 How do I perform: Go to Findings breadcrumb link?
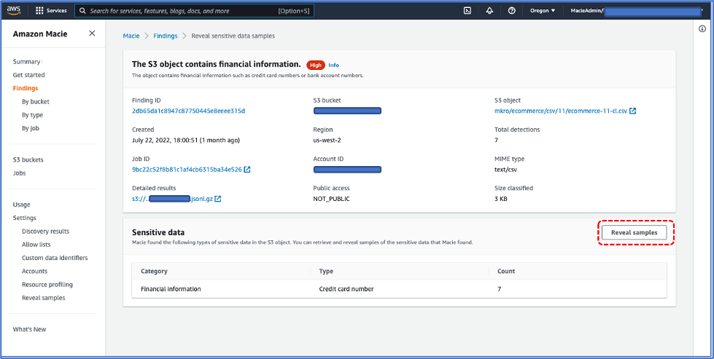[x=166, y=36]
